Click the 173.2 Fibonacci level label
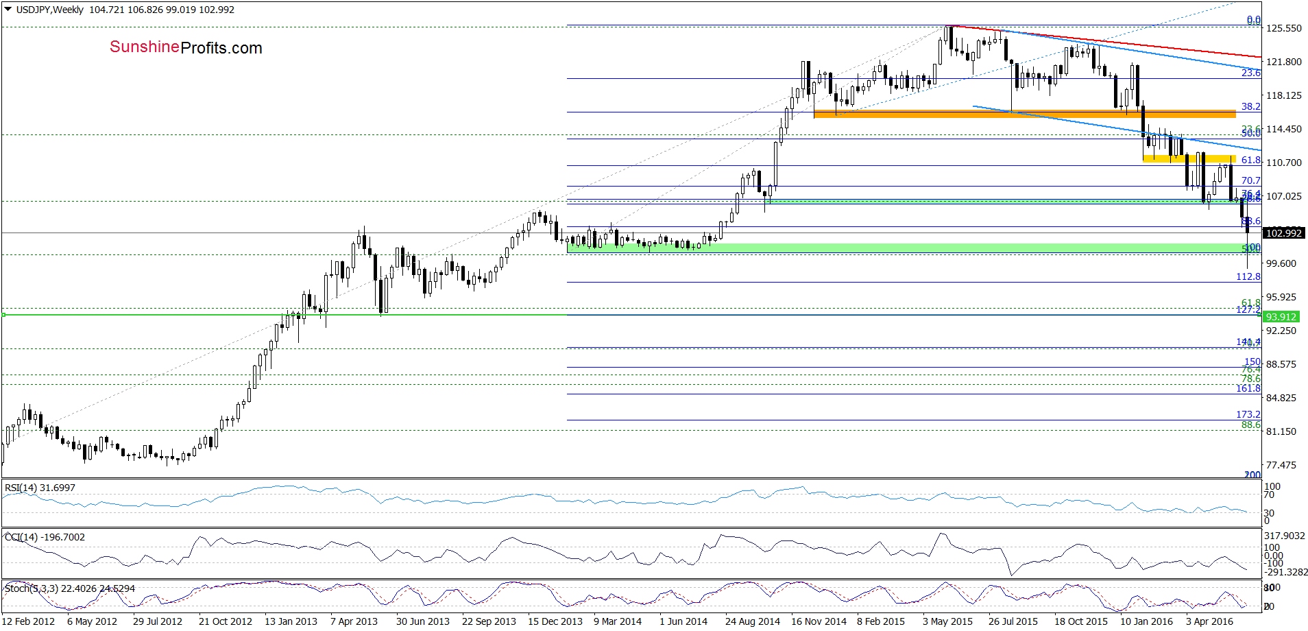The height and width of the screenshot is (631, 1308). [x=1248, y=414]
